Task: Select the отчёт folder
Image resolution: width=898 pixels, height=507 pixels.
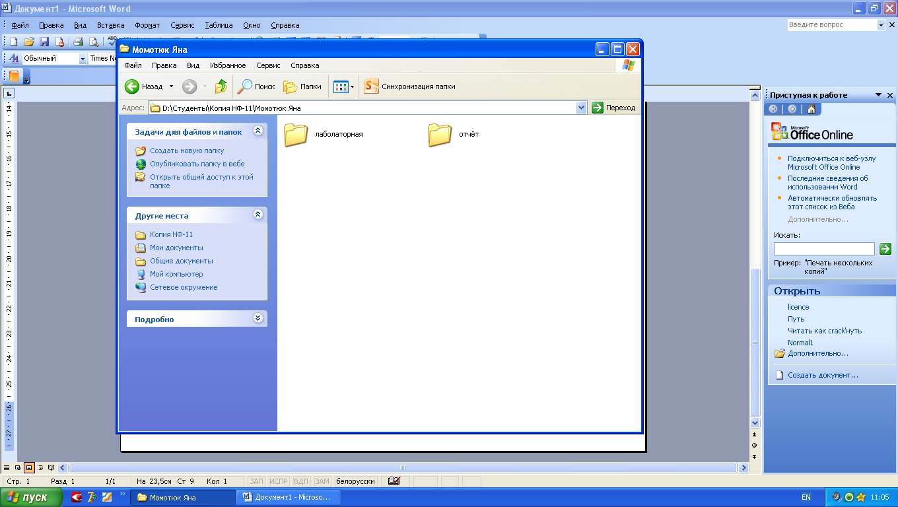Action: [x=454, y=135]
